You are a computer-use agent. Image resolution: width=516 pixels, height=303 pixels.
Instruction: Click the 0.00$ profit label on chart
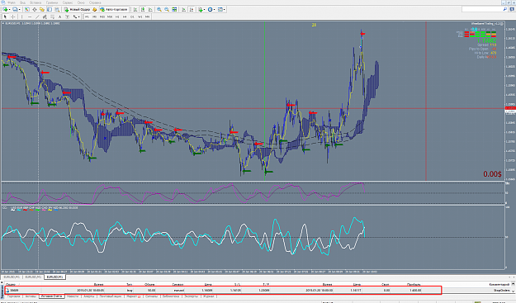pos(492,174)
